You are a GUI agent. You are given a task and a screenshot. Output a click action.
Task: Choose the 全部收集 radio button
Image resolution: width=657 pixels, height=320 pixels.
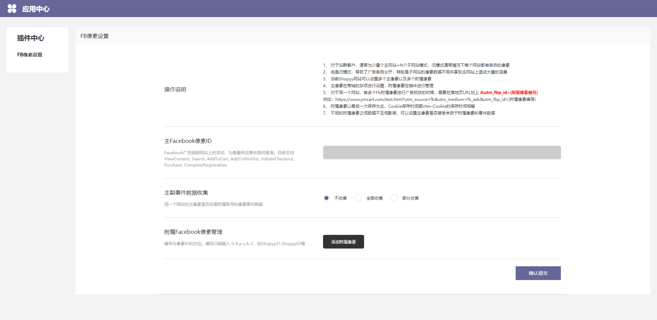coord(358,198)
